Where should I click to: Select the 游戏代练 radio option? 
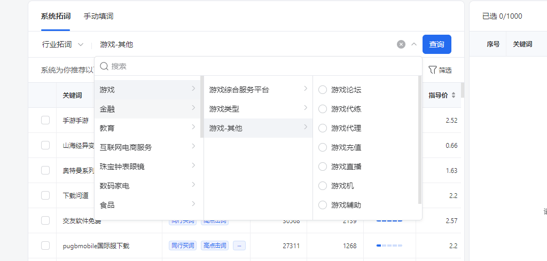tap(323, 109)
